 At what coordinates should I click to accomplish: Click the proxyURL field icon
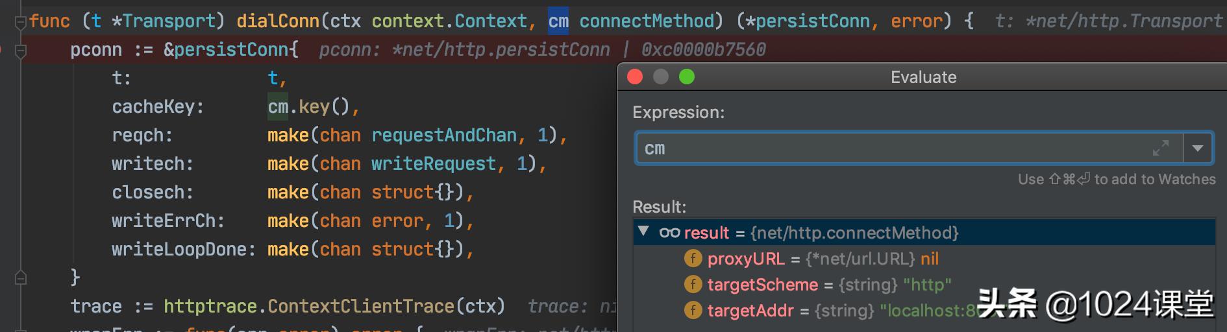click(693, 259)
